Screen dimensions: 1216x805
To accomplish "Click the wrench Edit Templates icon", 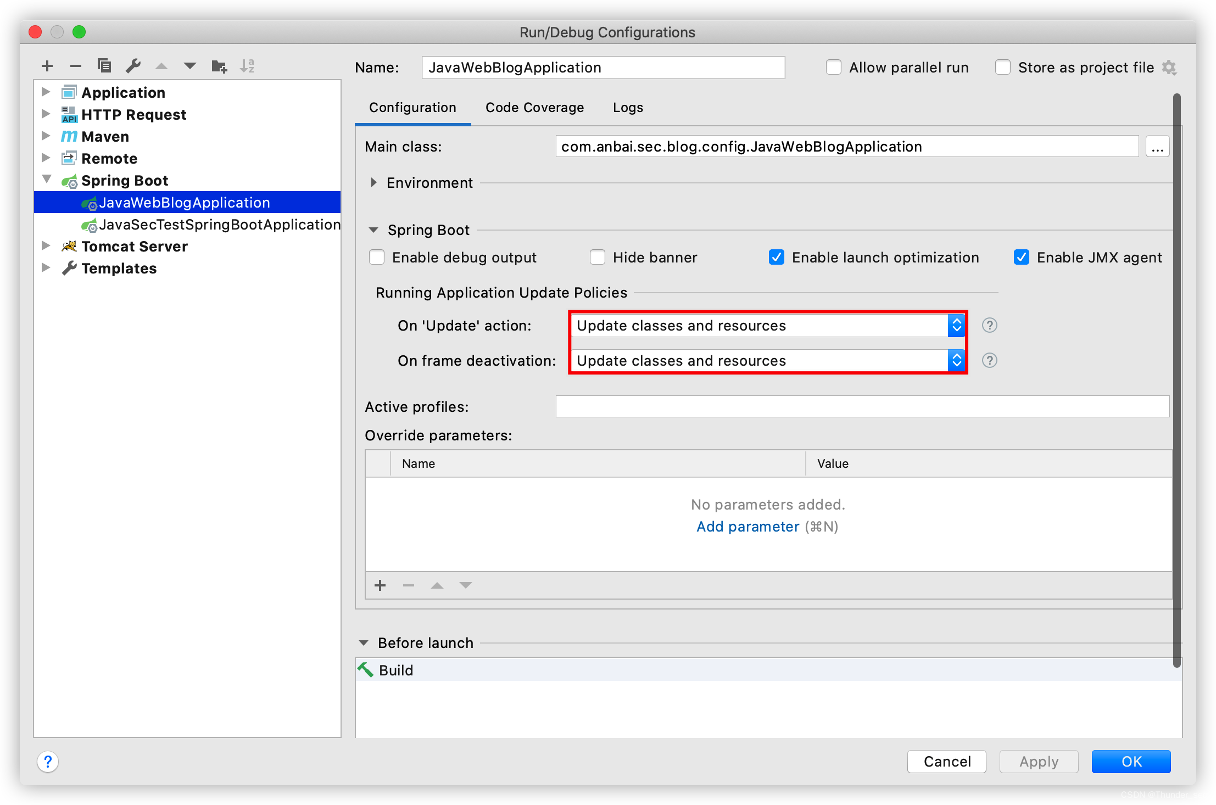I will point(133,66).
